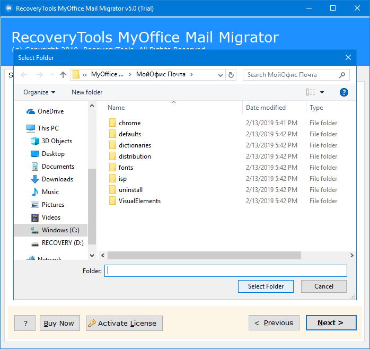Sort by the Name column header

[x=116, y=108]
